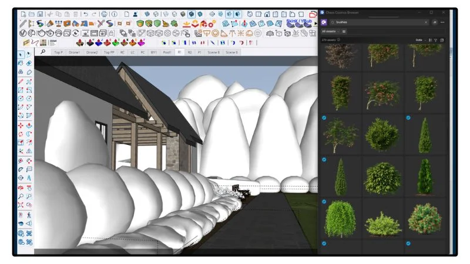Toggle the X-ray face style
This screenshot has width=470, height=264.
click(147, 14)
